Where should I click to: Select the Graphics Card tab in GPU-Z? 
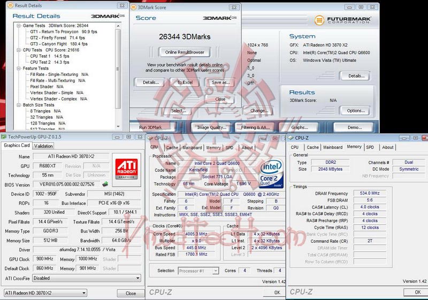point(17,145)
